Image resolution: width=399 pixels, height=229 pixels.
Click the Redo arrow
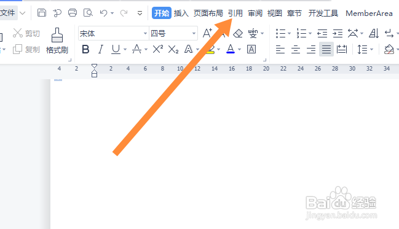pos(124,13)
